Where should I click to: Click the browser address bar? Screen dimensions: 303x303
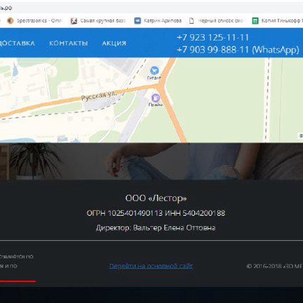click(151, 8)
